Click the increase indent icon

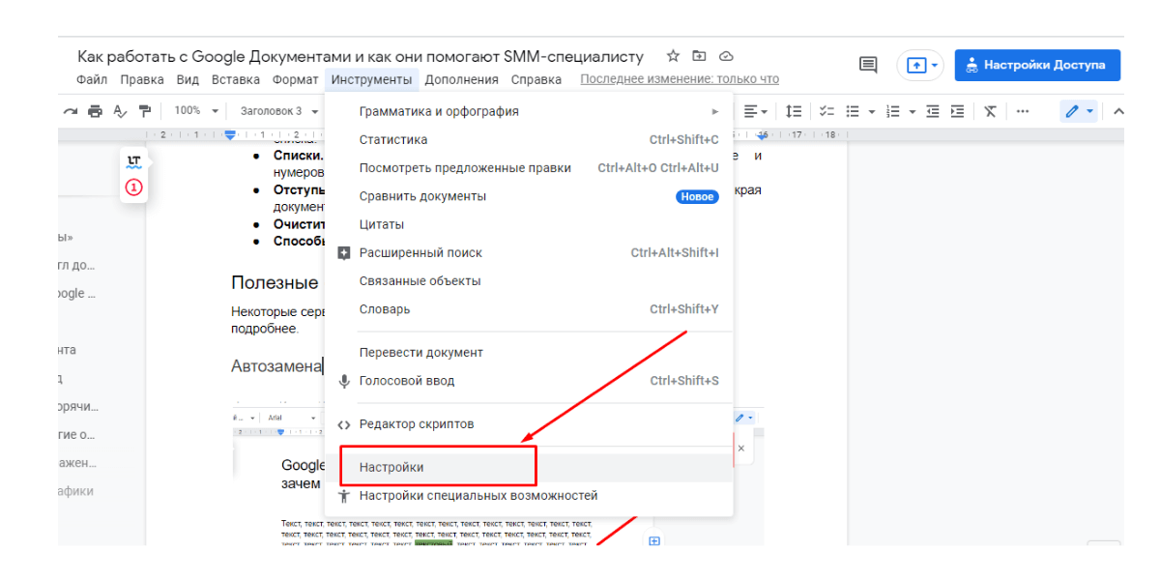(x=957, y=111)
